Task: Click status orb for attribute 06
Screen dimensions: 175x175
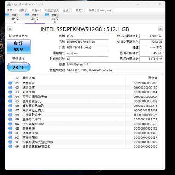Action: point(10,106)
